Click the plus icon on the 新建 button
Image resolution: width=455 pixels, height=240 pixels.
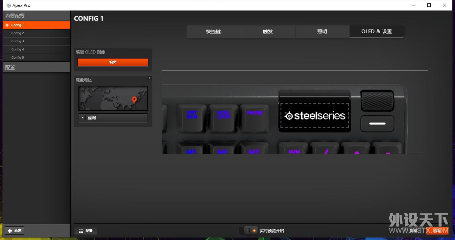click(10, 231)
